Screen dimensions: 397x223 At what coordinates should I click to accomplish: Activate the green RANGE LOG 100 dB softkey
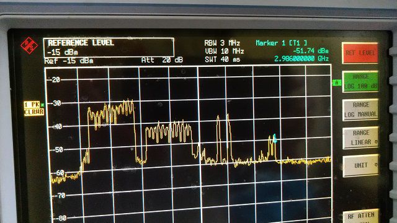(x=360, y=81)
